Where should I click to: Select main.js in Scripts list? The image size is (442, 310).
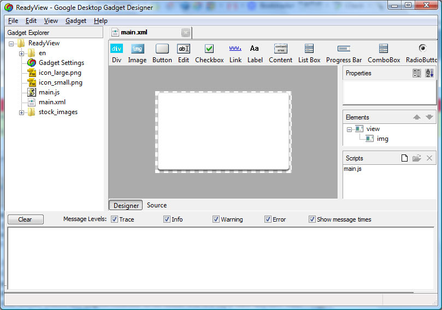coord(352,169)
